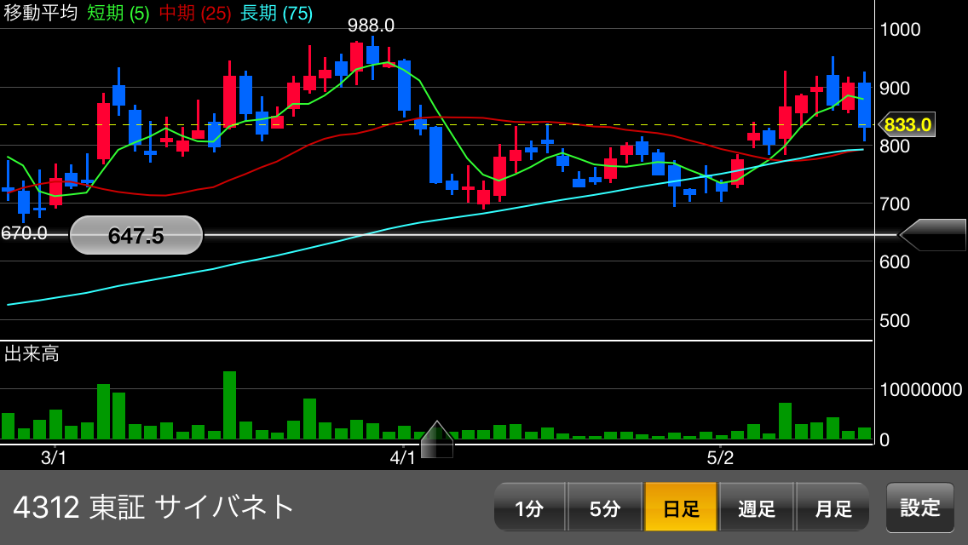Select the 5分 interval tab
The image size is (968, 545).
(x=605, y=508)
